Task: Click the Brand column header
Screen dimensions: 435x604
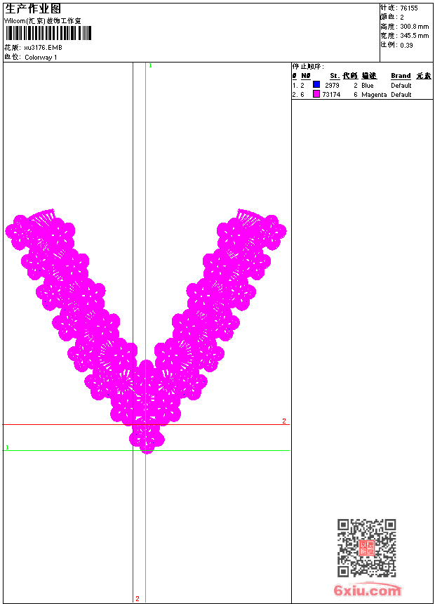Action: [x=401, y=76]
